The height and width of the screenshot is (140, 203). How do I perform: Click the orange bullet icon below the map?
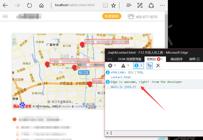pos(14,120)
